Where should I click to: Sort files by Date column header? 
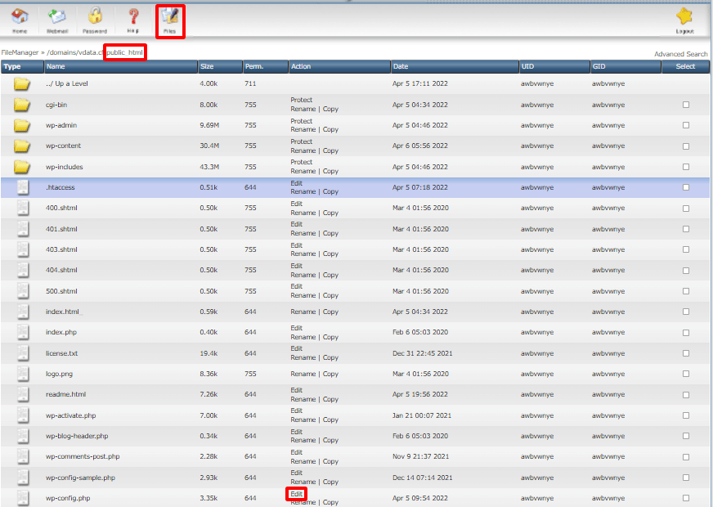(x=401, y=67)
